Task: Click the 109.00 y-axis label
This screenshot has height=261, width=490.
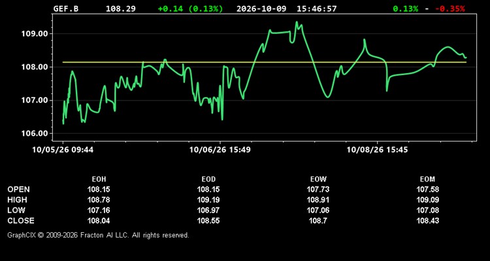Action: 33,34
